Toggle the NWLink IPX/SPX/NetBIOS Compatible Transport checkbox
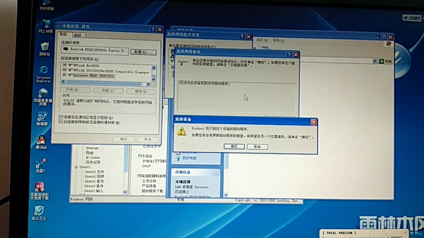 tap(64, 70)
